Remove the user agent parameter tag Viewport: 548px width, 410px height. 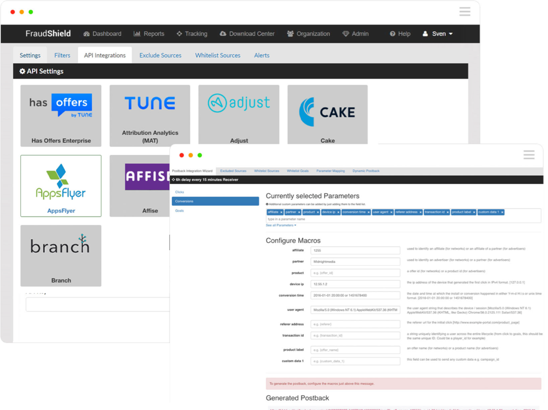[391, 212]
